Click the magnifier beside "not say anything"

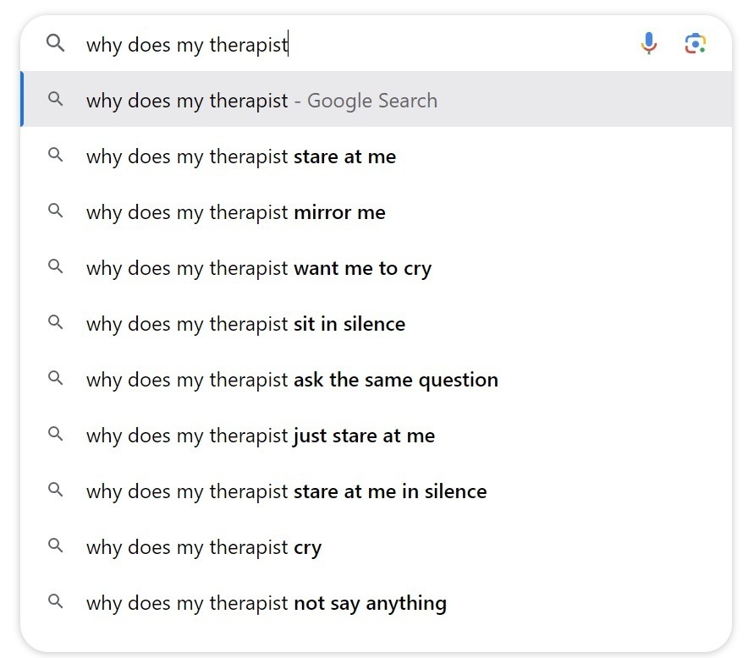[55, 602]
